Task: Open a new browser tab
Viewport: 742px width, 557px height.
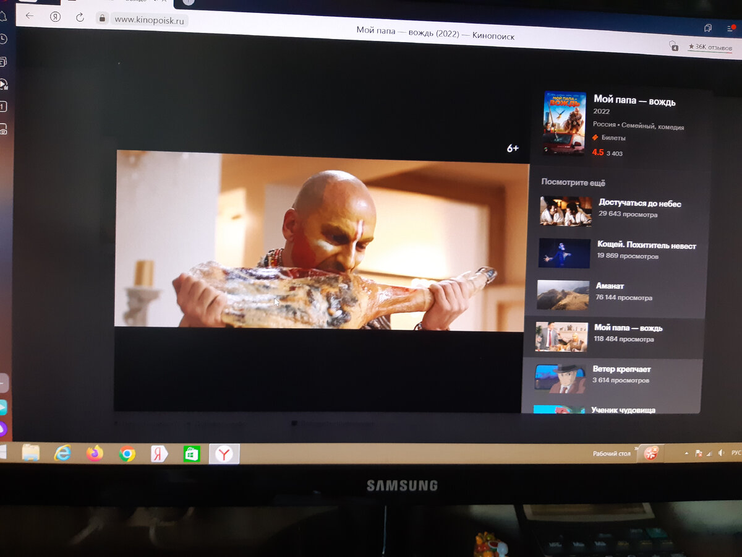Action: click(188, 2)
